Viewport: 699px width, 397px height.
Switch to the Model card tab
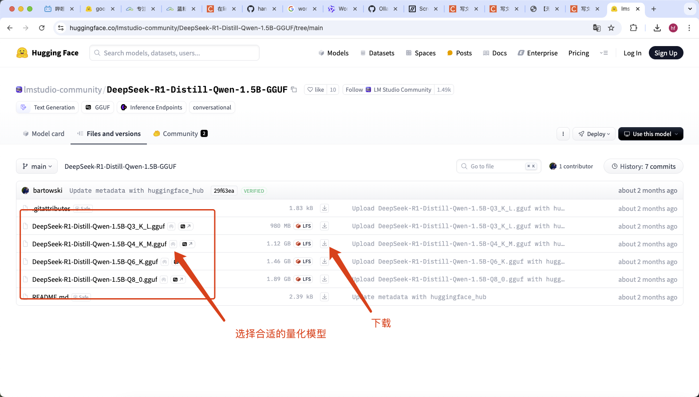43,134
